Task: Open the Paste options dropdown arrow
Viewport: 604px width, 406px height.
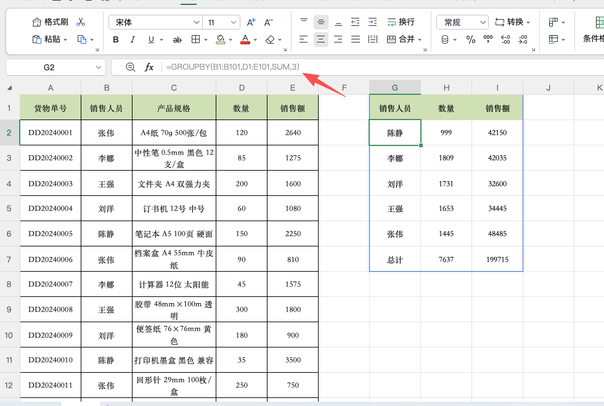Action: 65,39
